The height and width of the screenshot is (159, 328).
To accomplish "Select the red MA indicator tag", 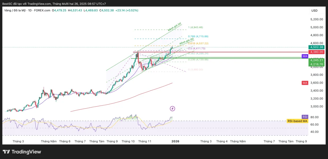I will point(305,83).
